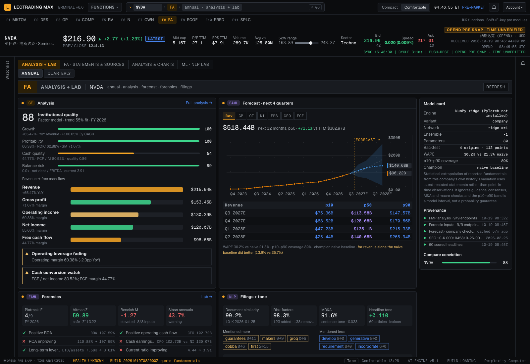Click the green check beside Positive ROA
530x364 pixels.
click(24, 333)
